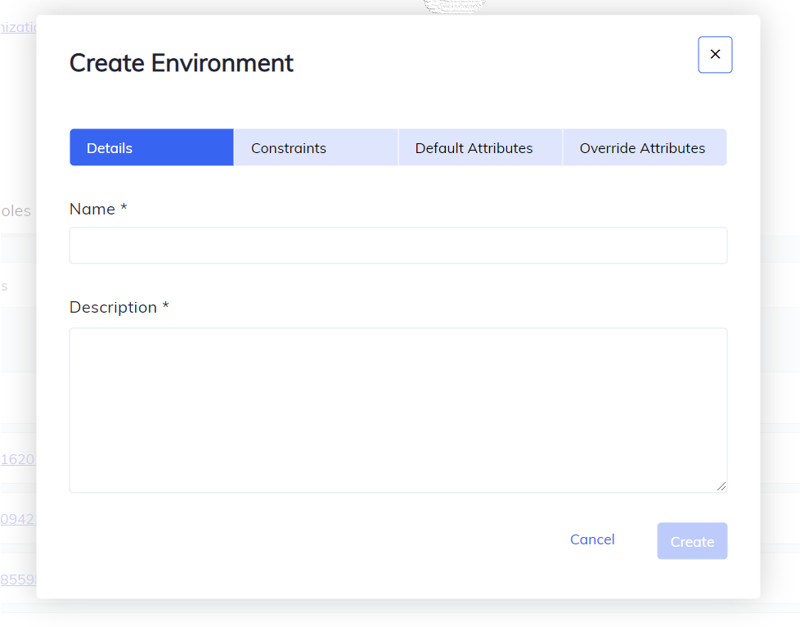
Task: Click the Description field label
Action: [x=113, y=307]
